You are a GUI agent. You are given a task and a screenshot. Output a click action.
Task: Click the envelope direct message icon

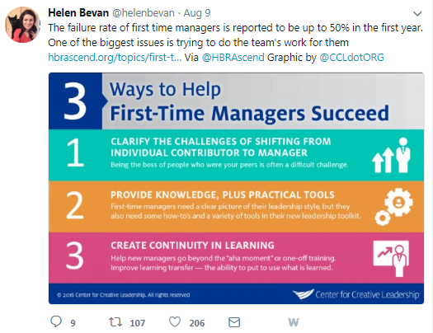[x=234, y=322]
